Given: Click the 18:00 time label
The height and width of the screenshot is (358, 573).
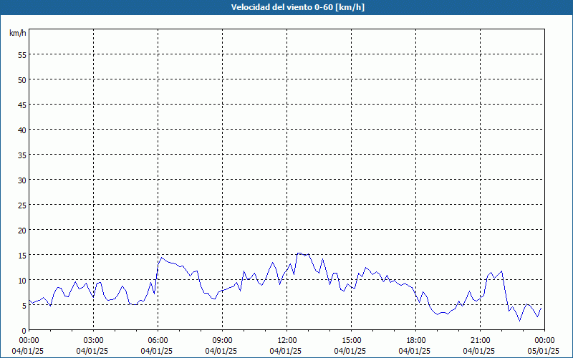Looking at the screenshot, I should pos(416,341).
